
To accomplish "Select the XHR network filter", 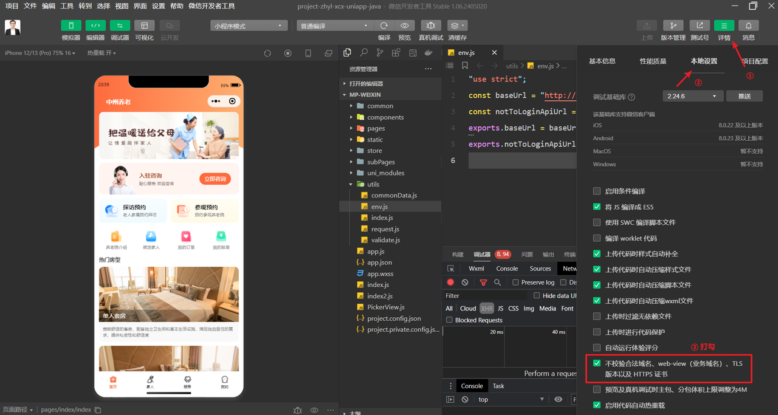I will [x=487, y=308].
